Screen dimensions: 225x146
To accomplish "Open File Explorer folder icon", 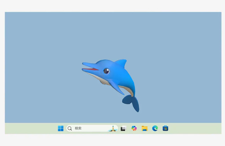I will (x=144, y=128).
